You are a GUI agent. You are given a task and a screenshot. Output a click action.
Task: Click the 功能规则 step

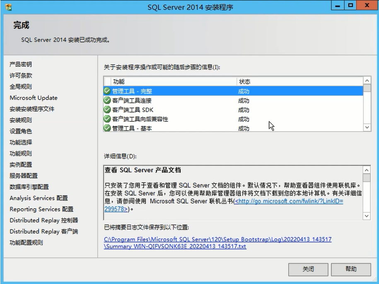(21, 153)
